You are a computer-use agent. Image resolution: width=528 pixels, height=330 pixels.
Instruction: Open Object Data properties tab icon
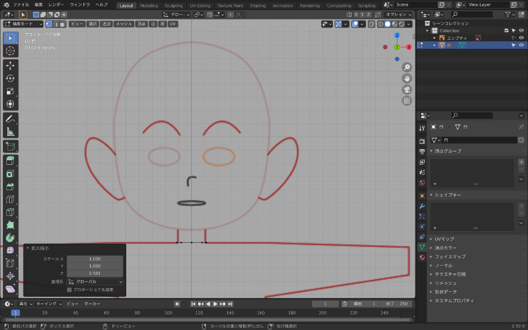pyautogui.click(x=422, y=247)
